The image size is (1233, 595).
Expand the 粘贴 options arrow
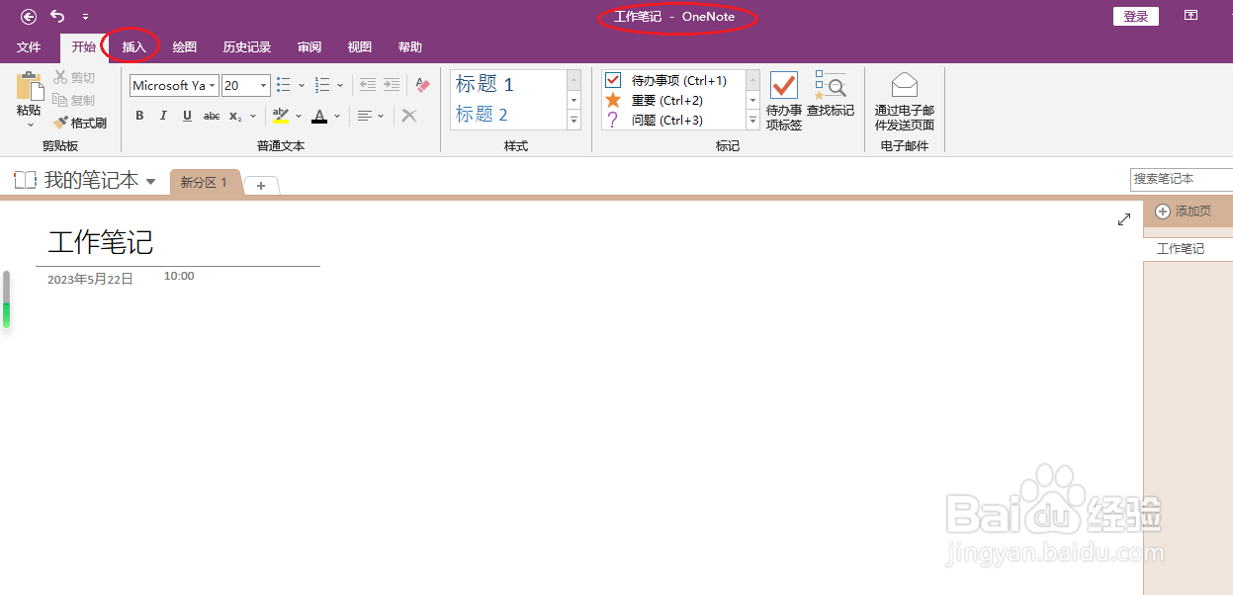coord(30,125)
